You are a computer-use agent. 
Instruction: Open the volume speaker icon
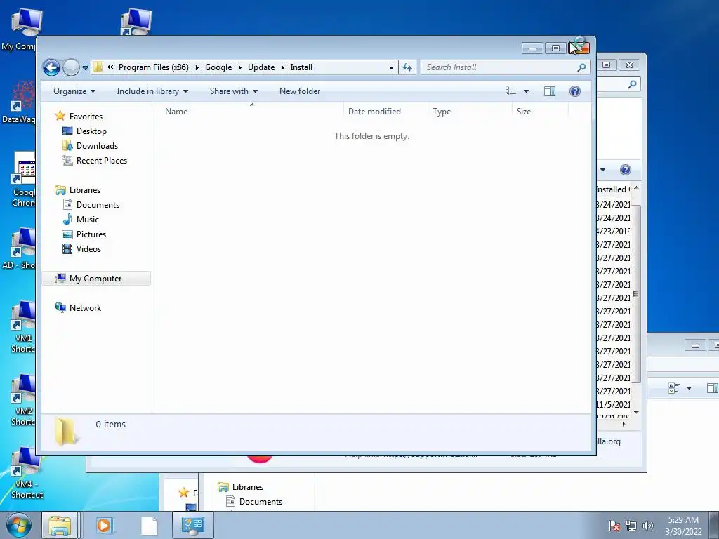(x=648, y=526)
